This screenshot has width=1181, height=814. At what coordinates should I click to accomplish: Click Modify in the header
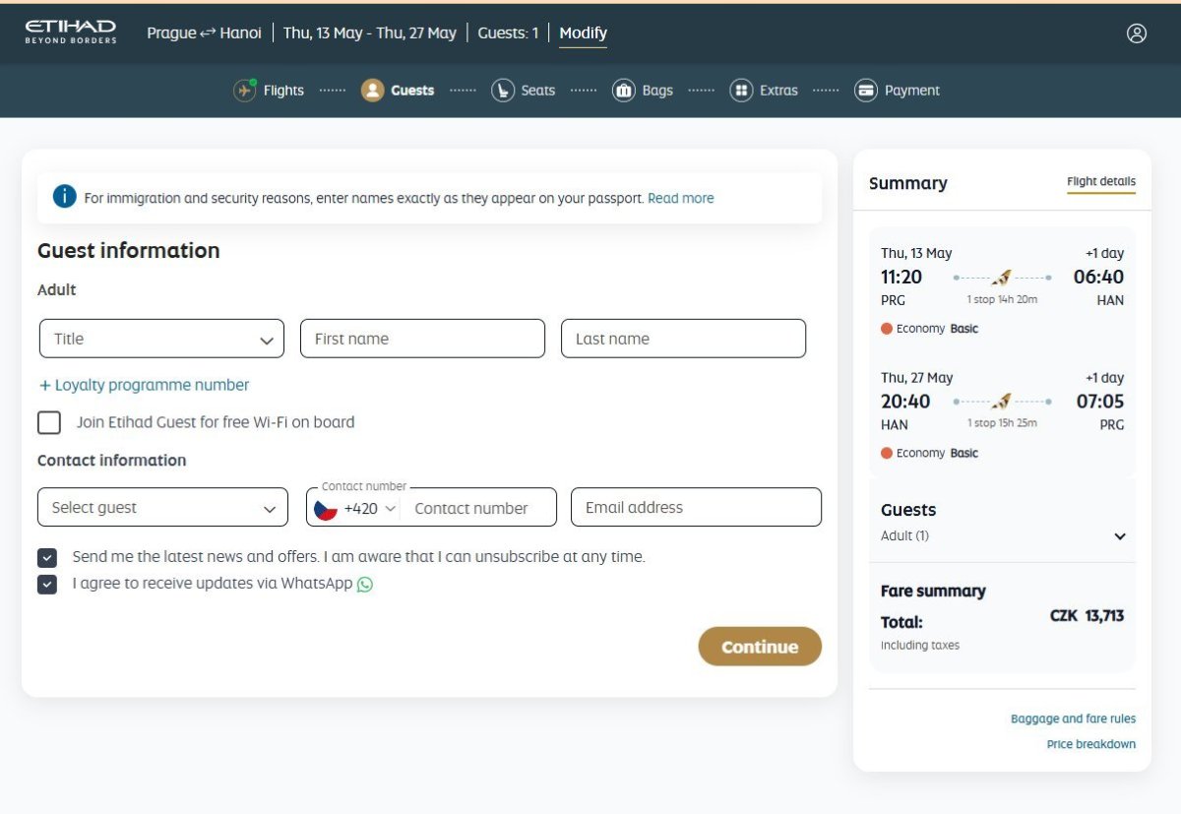pyautogui.click(x=584, y=33)
